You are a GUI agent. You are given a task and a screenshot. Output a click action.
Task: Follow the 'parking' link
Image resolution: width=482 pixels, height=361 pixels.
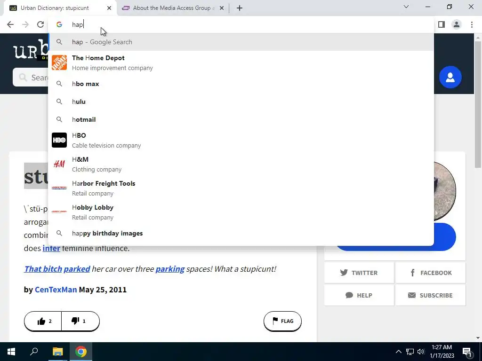[x=170, y=269]
